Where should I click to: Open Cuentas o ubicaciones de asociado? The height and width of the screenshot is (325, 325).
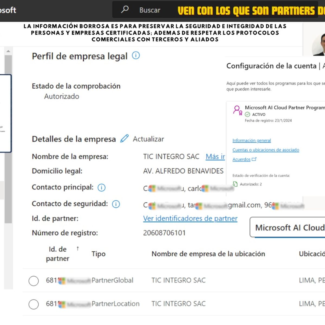tap(266, 150)
